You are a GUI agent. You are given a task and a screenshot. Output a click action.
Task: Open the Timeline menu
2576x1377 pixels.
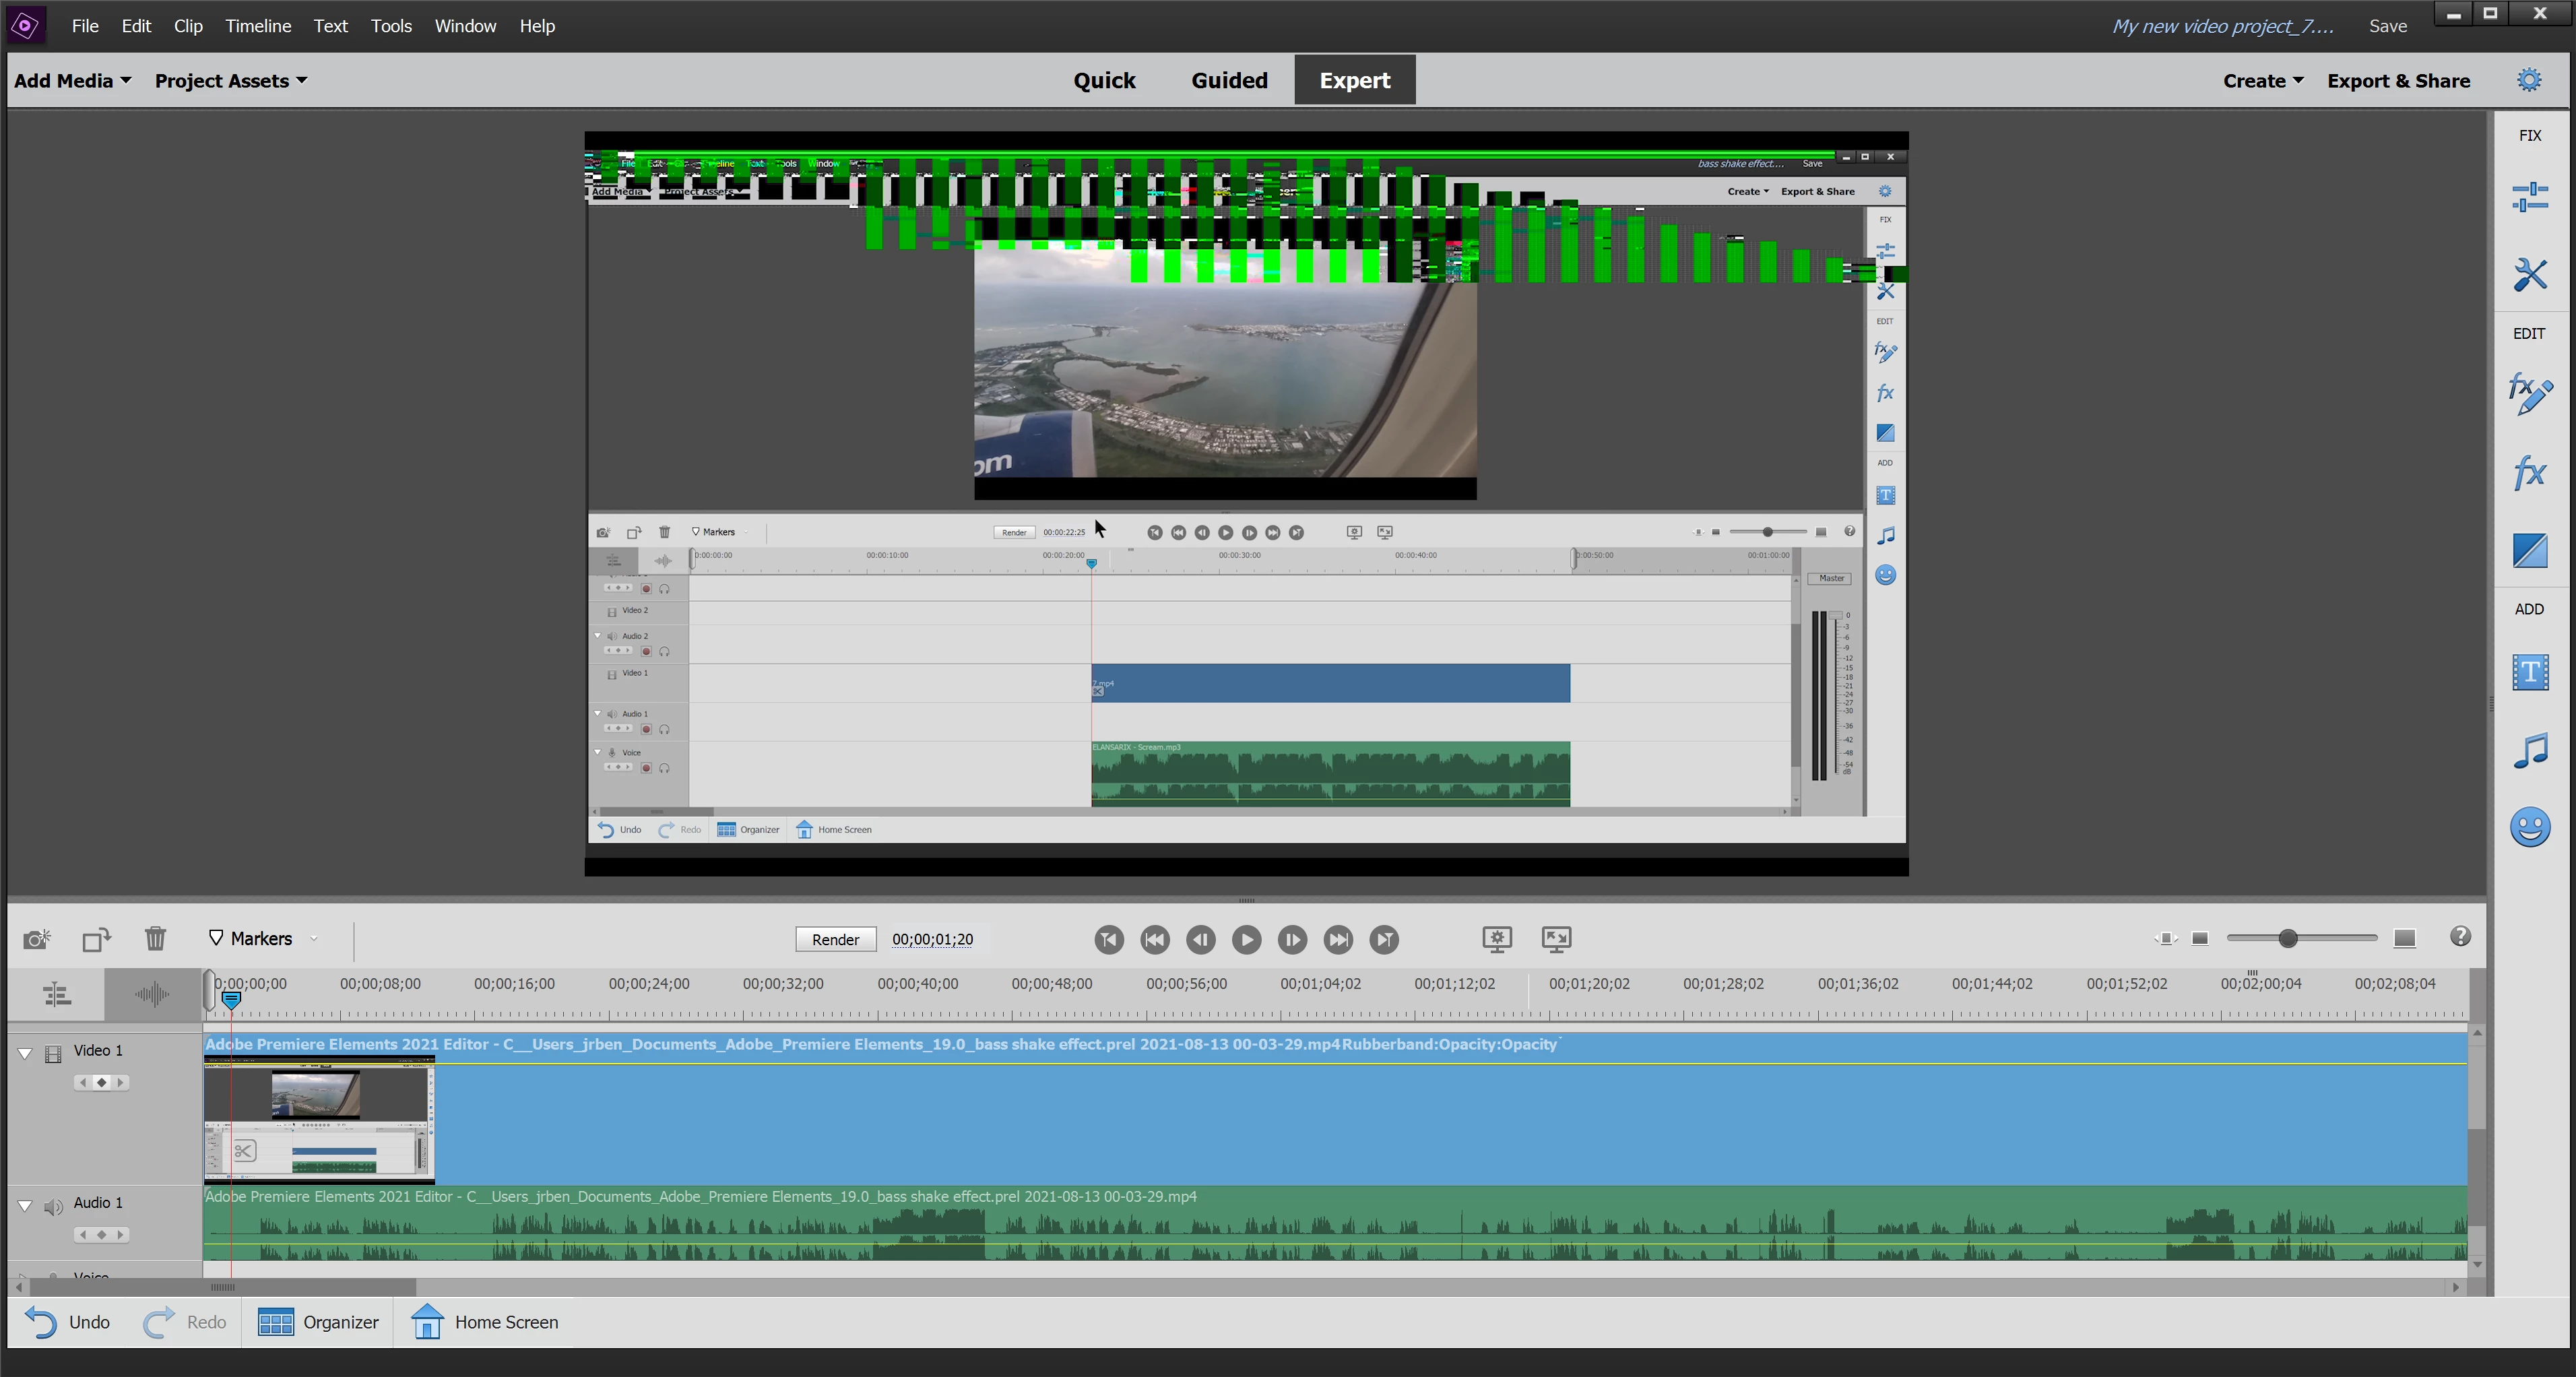point(258,26)
